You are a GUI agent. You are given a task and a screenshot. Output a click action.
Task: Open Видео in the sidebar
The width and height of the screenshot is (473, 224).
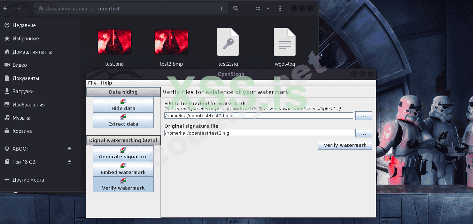[x=40, y=65]
